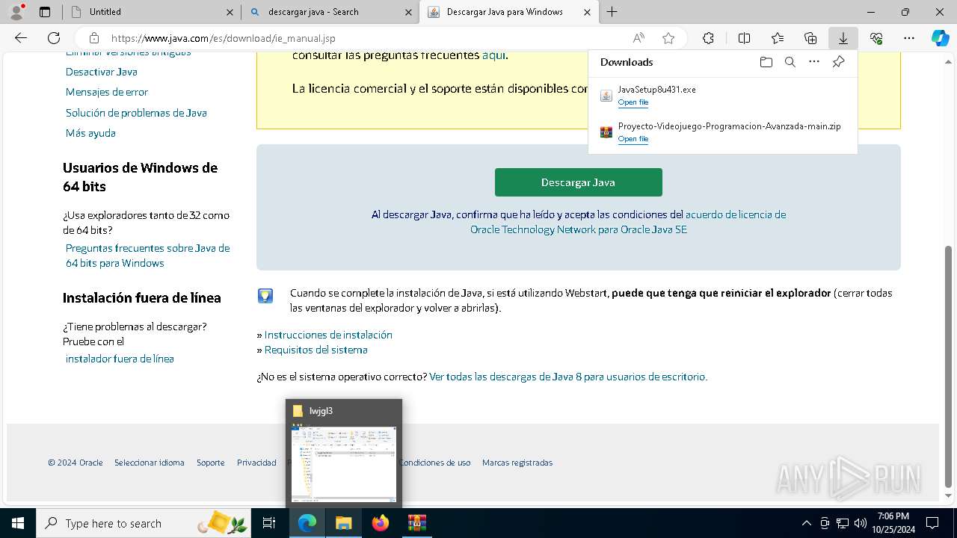Open Collections icon in toolbar

coord(810,38)
